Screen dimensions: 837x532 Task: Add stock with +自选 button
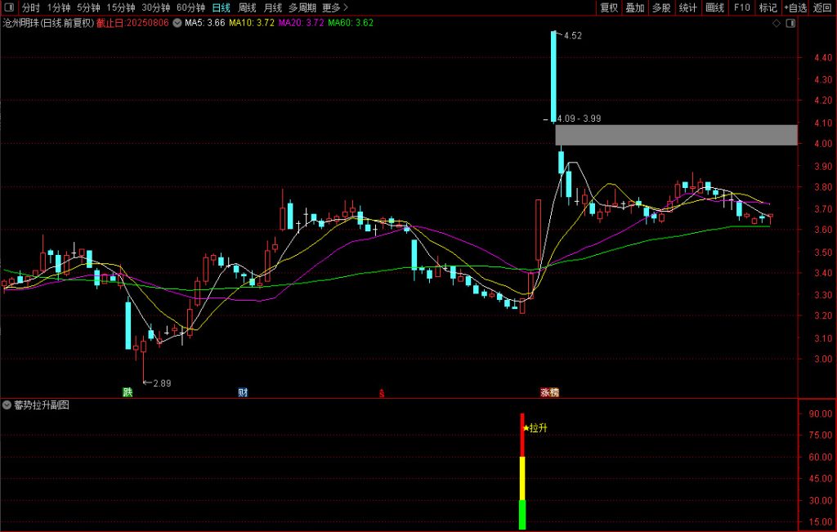pyautogui.click(x=795, y=7)
